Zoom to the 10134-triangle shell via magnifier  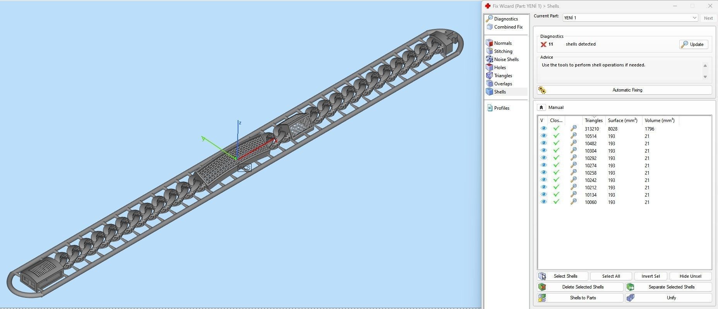pyautogui.click(x=574, y=194)
